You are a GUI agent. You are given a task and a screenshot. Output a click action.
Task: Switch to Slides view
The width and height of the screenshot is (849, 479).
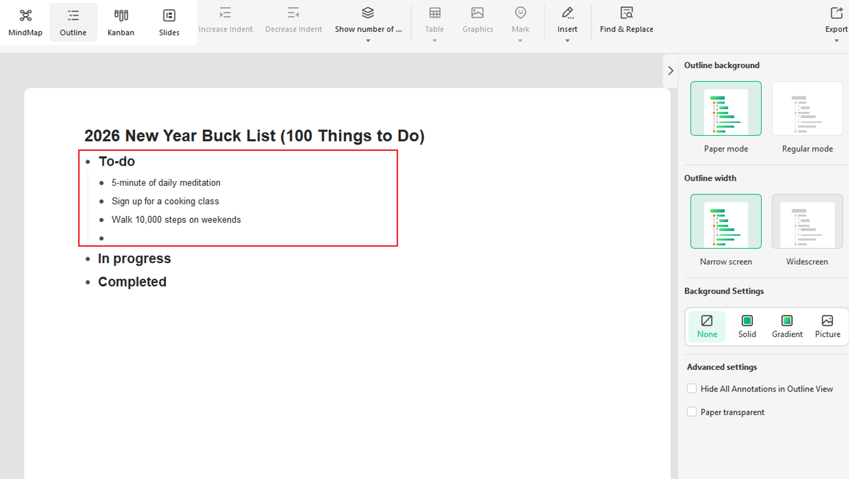pyautogui.click(x=169, y=22)
